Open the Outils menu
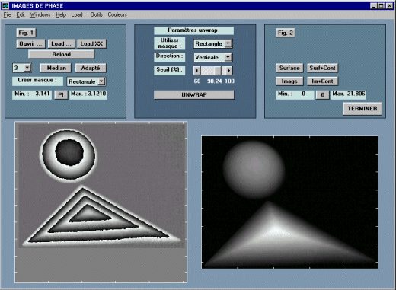This screenshot has width=396, height=290. pos(96,14)
